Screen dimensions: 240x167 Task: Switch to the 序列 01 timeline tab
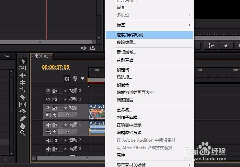tap(41, 57)
